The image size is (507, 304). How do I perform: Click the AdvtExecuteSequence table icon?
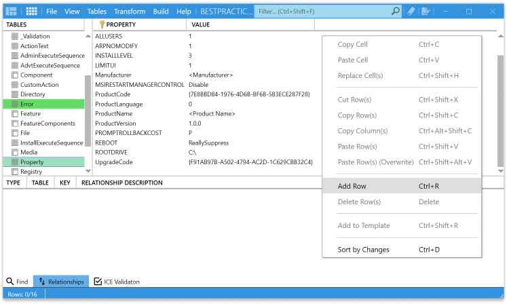(14, 65)
